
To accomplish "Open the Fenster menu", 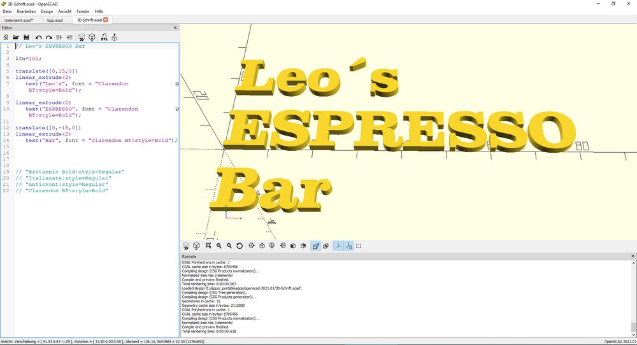I will pos(83,11).
